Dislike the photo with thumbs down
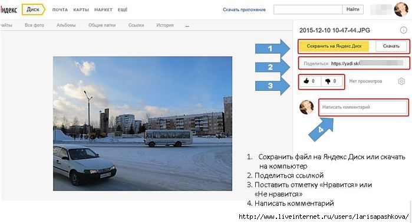Image resolution: width=412 pixels, height=223 pixels. [x=332, y=81]
